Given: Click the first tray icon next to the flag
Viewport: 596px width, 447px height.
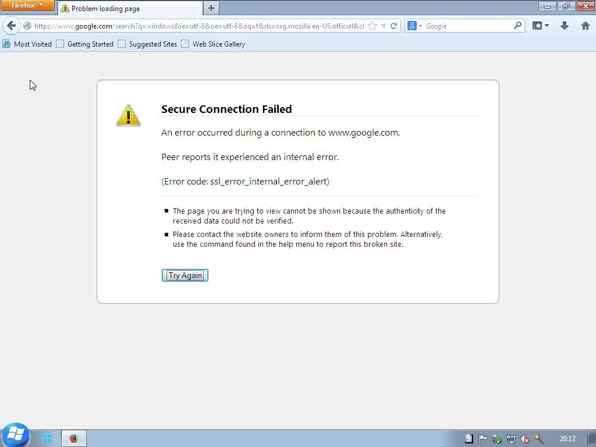Looking at the screenshot, I should (x=469, y=439).
